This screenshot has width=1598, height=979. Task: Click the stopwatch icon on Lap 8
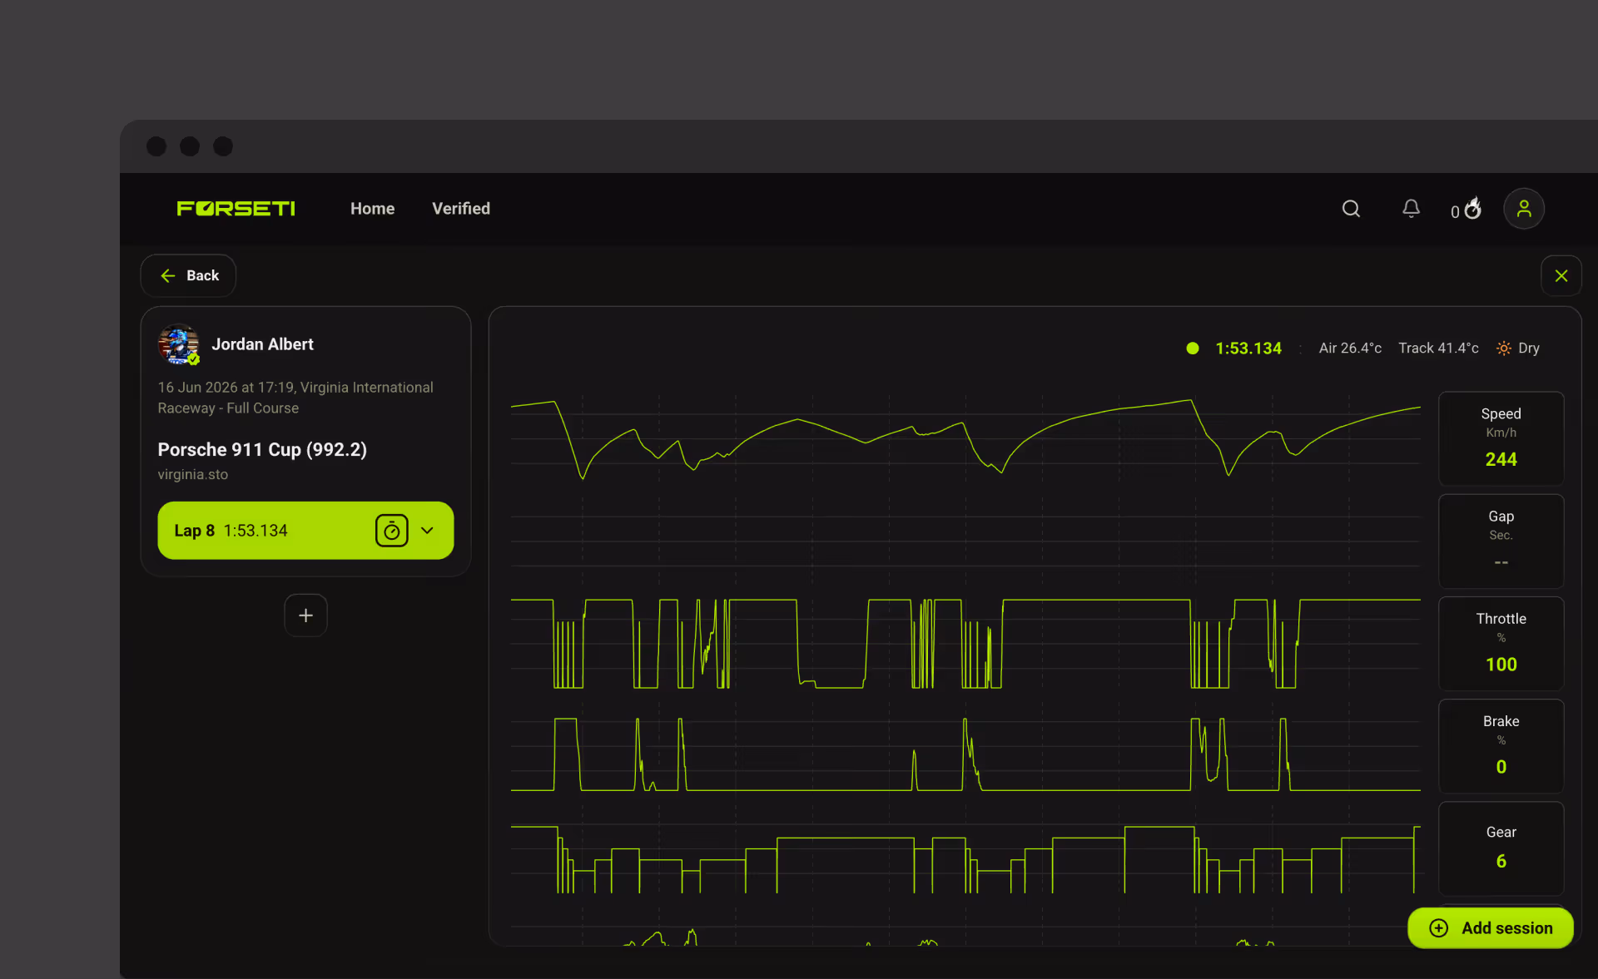coord(391,531)
